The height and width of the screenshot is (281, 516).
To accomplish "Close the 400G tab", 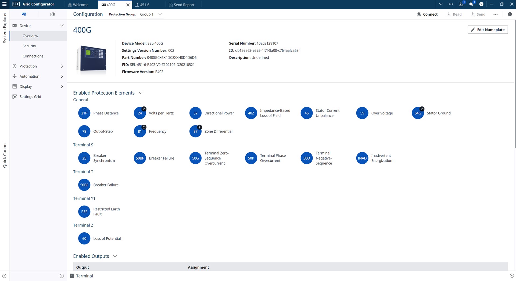I will 128,5.
